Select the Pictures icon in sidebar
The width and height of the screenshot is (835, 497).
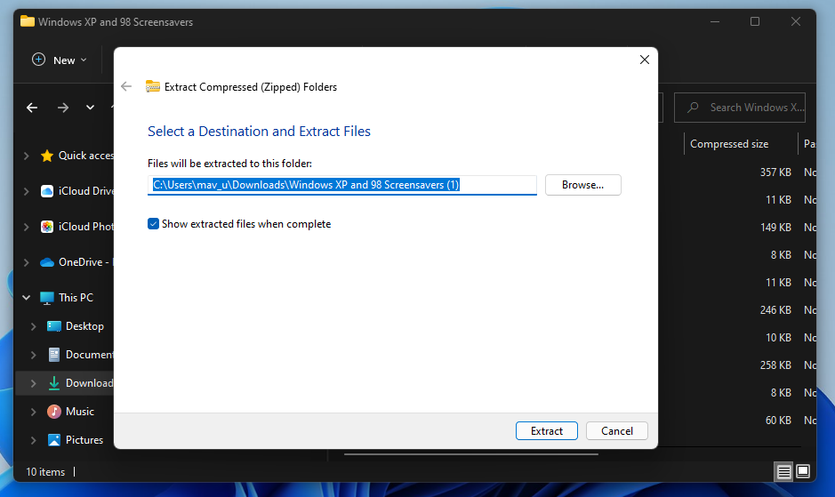point(53,440)
